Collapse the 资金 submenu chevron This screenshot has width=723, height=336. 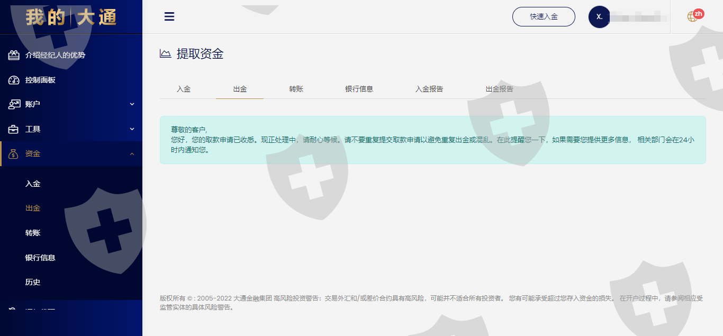pyautogui.click(x=132, y=154)
